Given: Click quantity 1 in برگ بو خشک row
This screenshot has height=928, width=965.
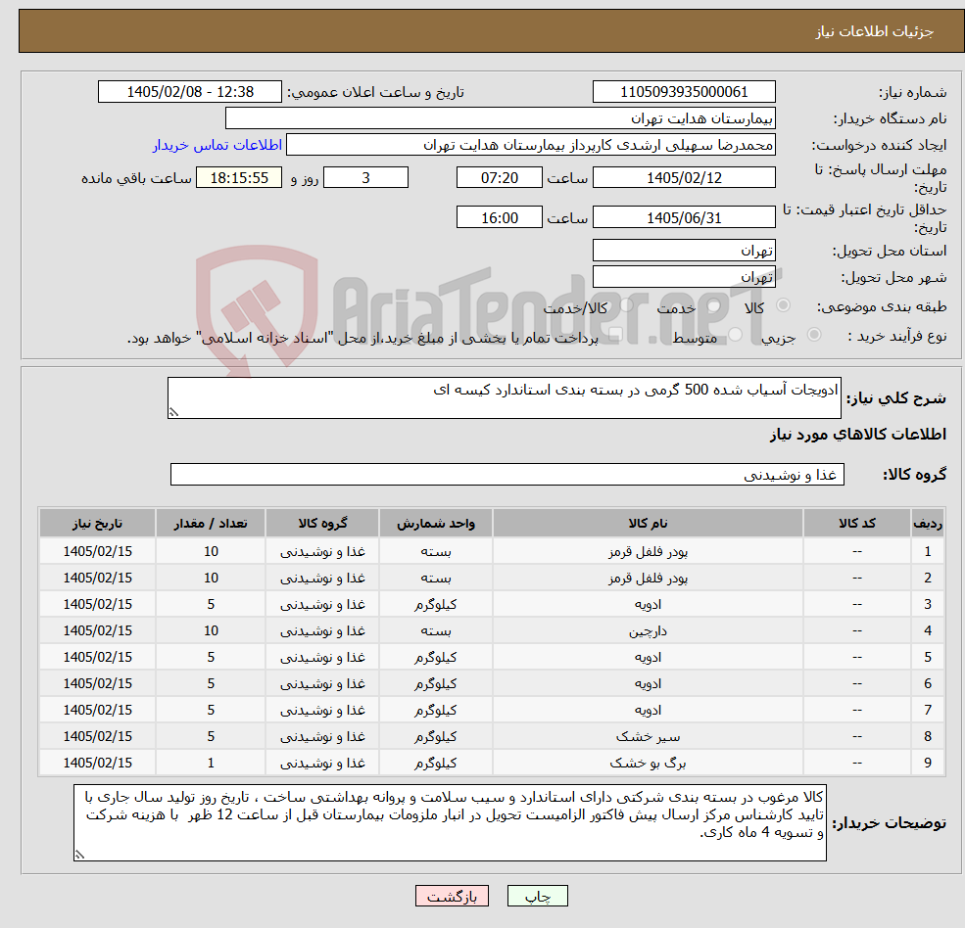Looking at the screenshot, I should click(211, 764).
